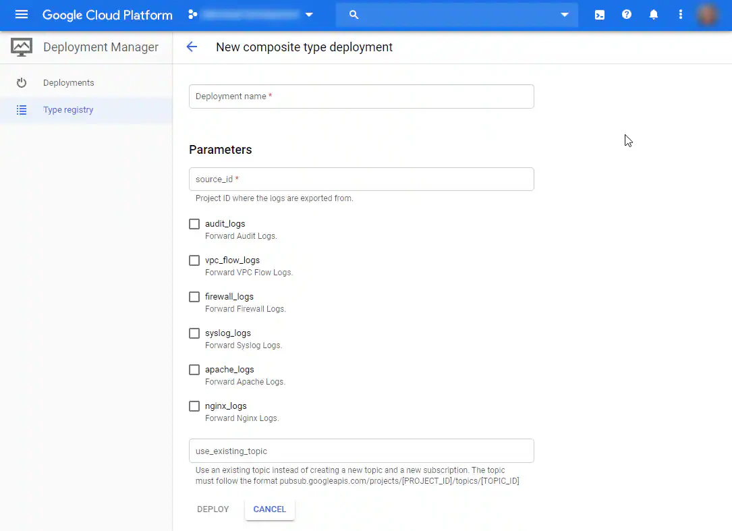This screenshot has width=732, height=531.
Task: Click the search magnifier icon
Action: [354, 15]
